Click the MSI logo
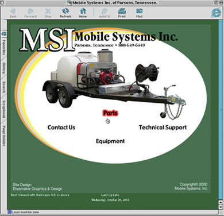Viewport: 224px width, 216px height. [47, 40]
